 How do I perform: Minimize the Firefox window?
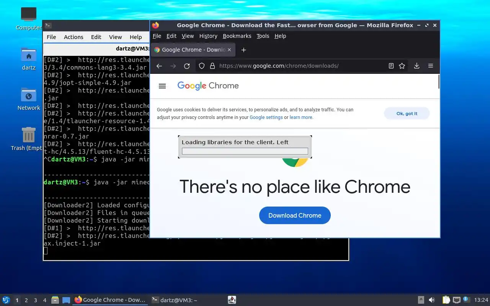click(419, 25)
